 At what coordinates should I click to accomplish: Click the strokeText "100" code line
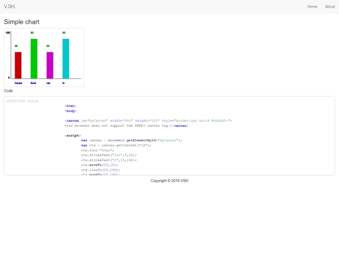109,155
